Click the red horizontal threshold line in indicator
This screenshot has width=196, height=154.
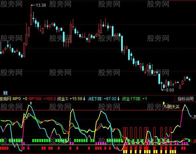95,110
